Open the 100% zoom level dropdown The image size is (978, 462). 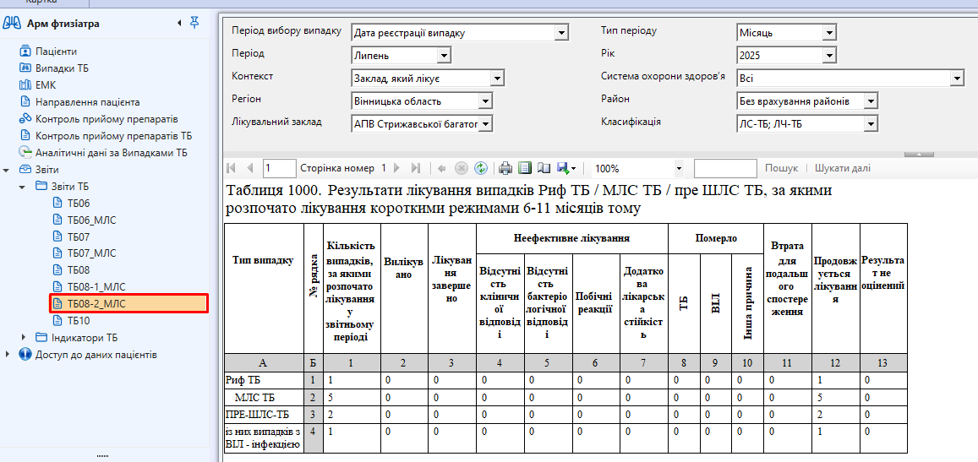tap(679, 168)
